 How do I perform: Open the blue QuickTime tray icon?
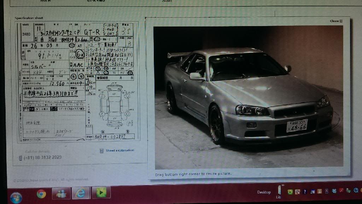point(356,190)
